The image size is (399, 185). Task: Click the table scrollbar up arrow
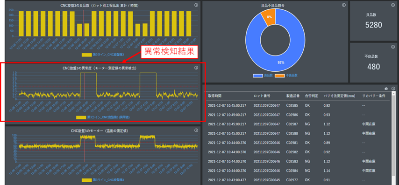pyautogui.click(x=394, y=93)
